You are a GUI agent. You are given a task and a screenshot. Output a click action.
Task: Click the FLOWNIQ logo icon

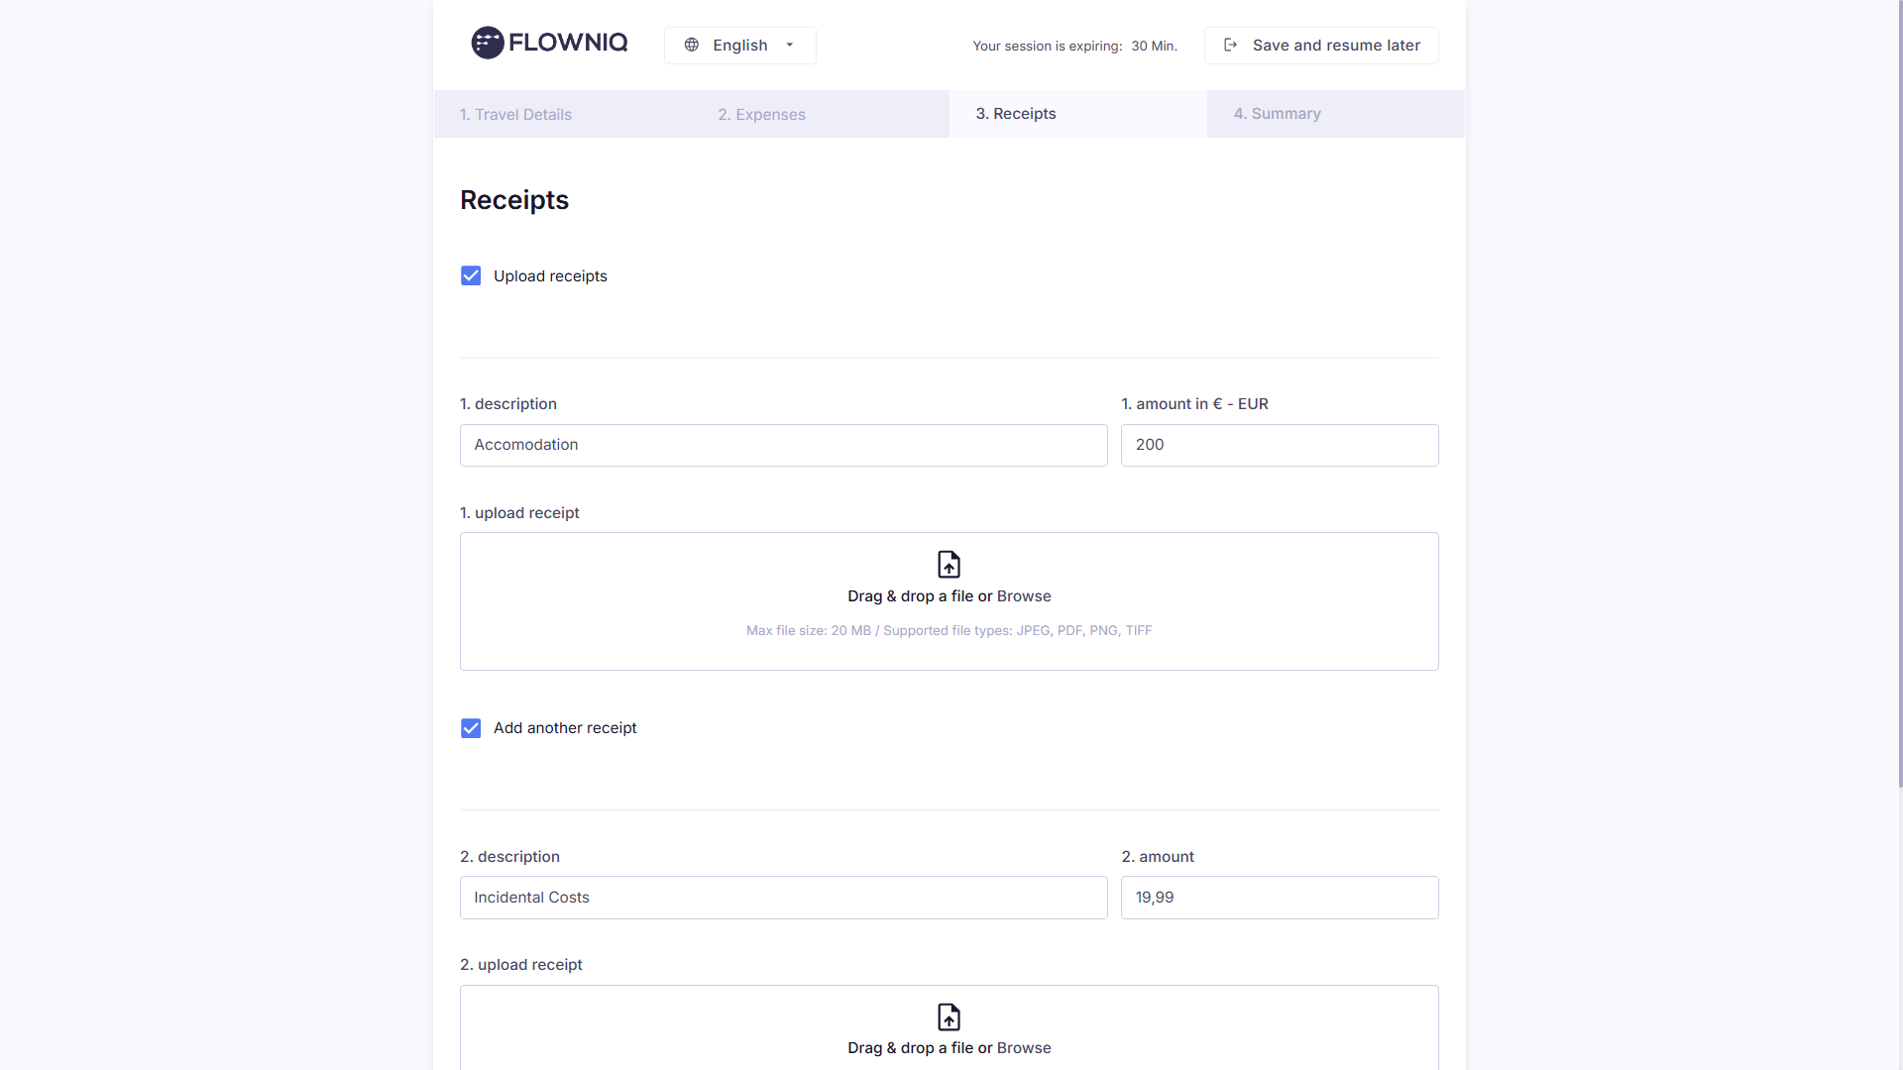click(x=487, y=43)
